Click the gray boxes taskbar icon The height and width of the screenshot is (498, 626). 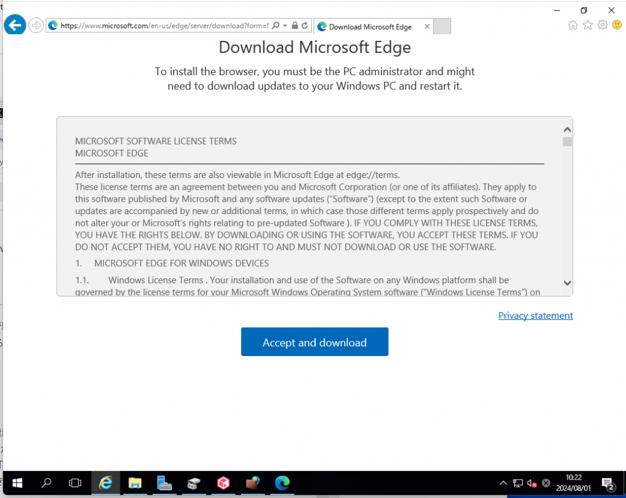pos(194,483)
